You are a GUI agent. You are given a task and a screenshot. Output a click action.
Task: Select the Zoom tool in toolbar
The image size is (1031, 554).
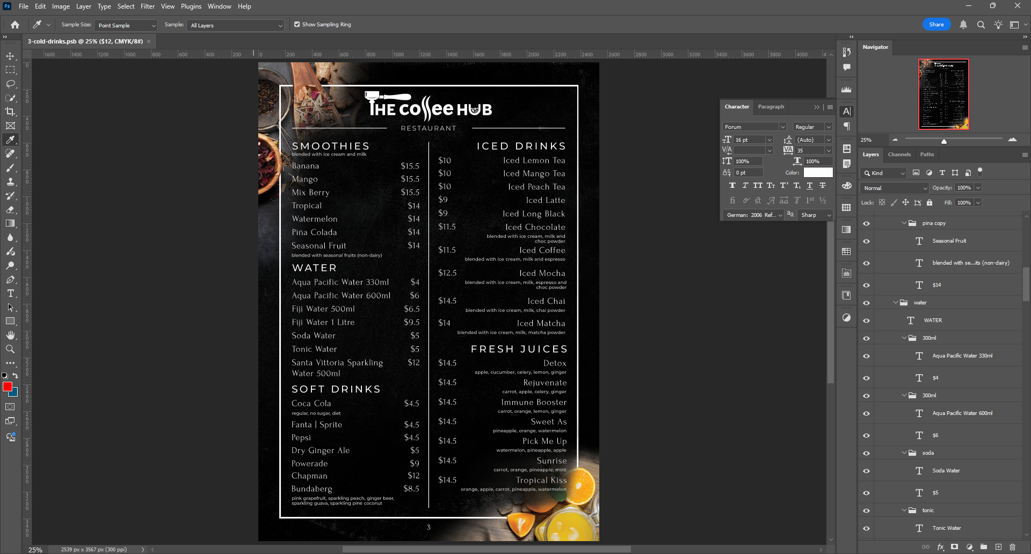[10, 349]
